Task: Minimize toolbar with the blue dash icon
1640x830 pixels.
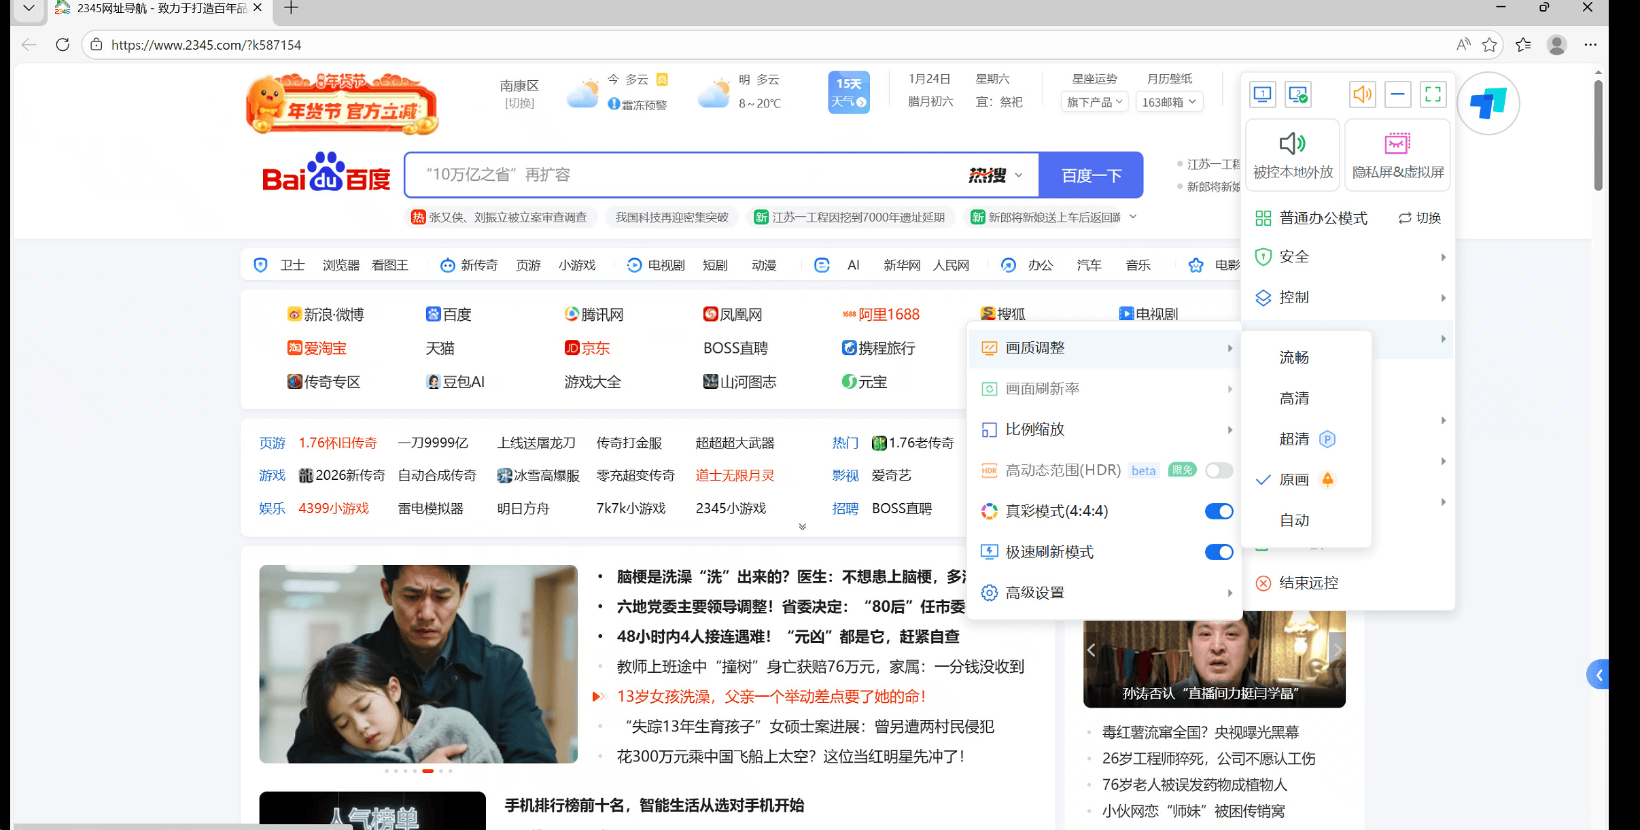Action: click(1397, 94)
